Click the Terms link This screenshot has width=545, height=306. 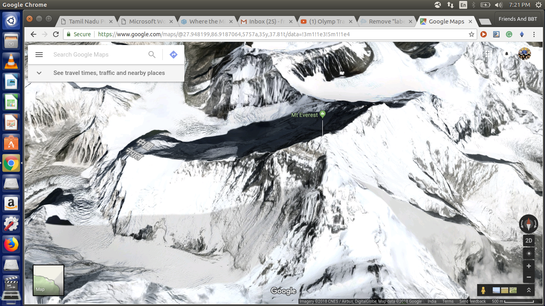[448, 302]
